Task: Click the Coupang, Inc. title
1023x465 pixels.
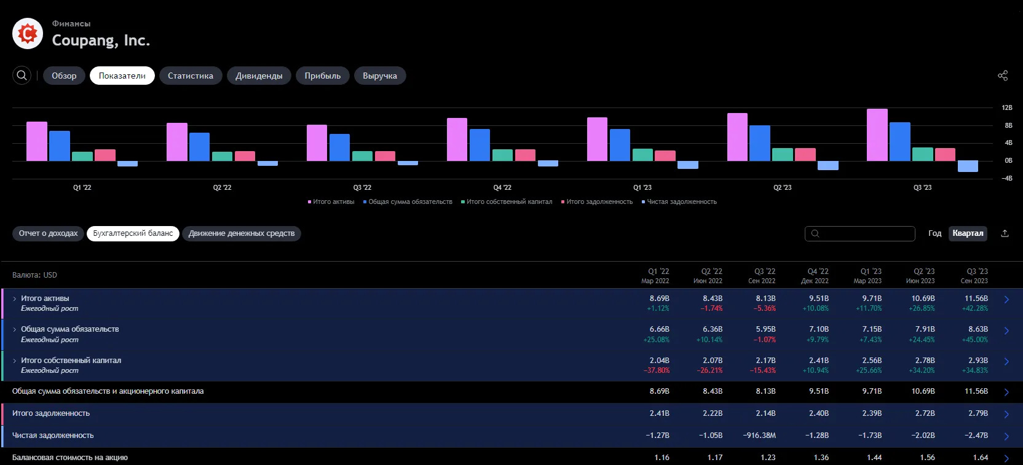Action: [x=101, y=41]
